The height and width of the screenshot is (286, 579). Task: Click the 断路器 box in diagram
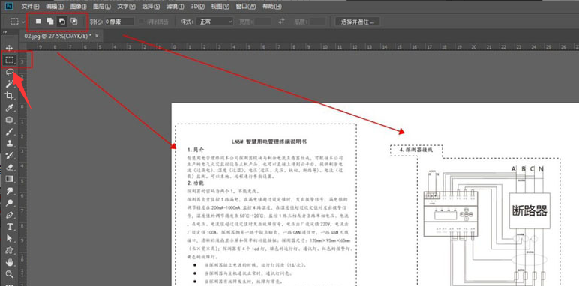coord(530,211)
